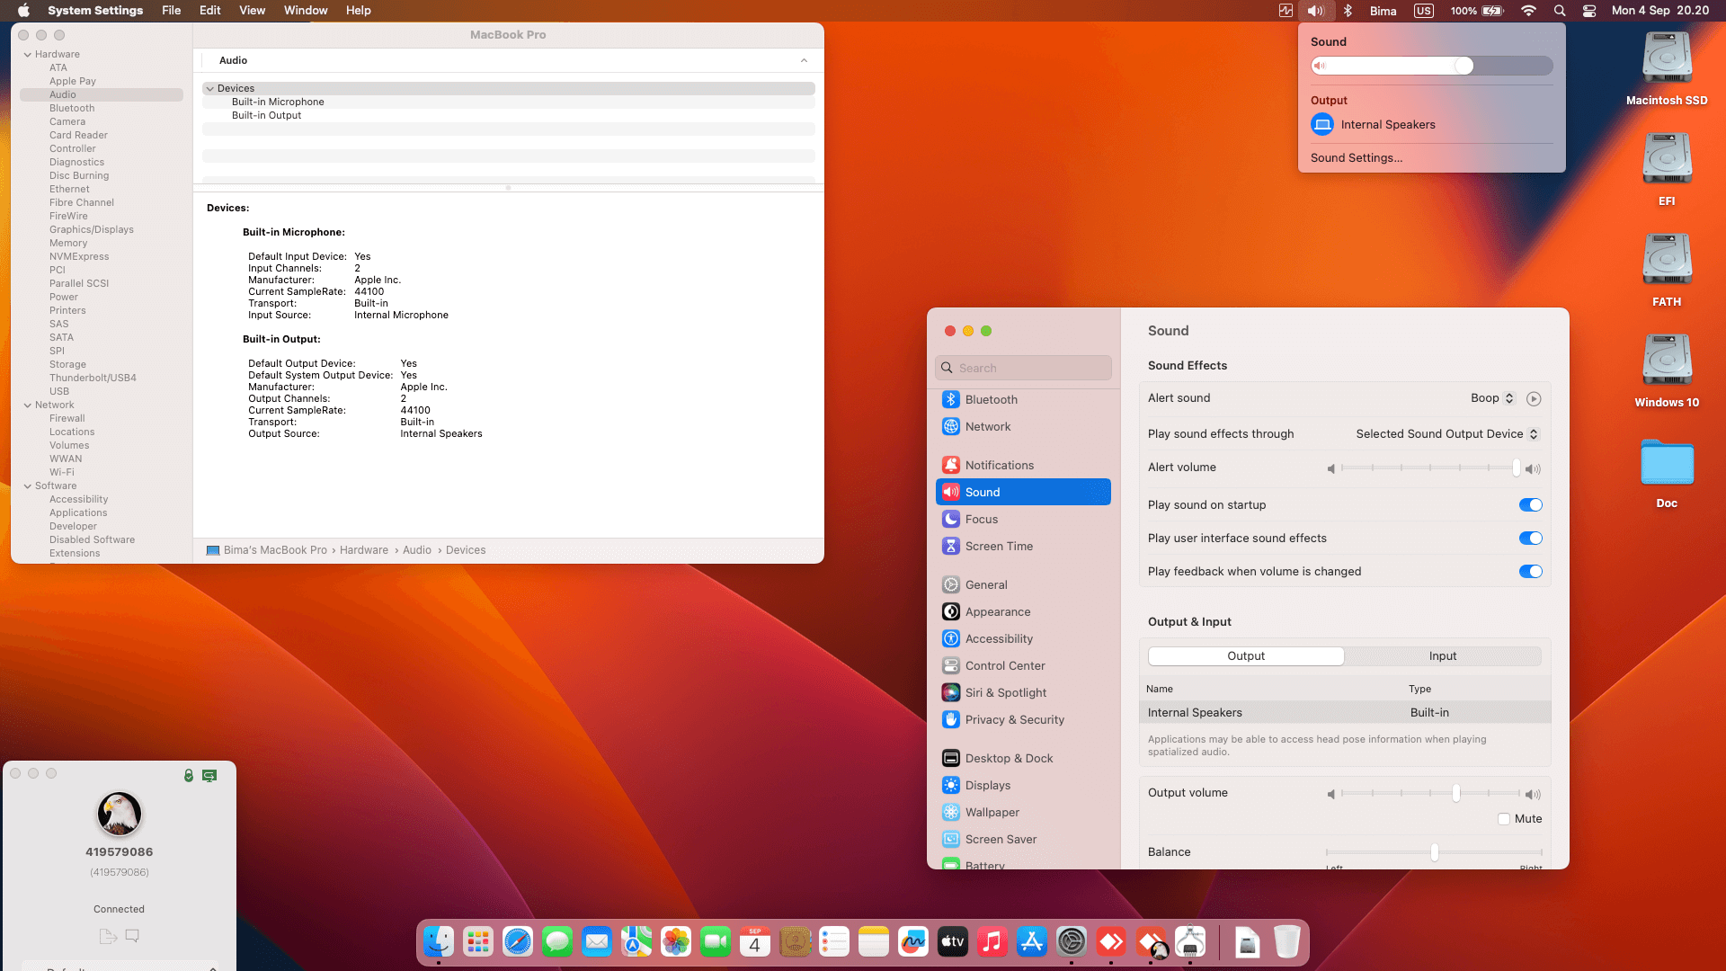
Task: Collapse the Hardware tree in System Information
Action: click(x=29, y=54)
